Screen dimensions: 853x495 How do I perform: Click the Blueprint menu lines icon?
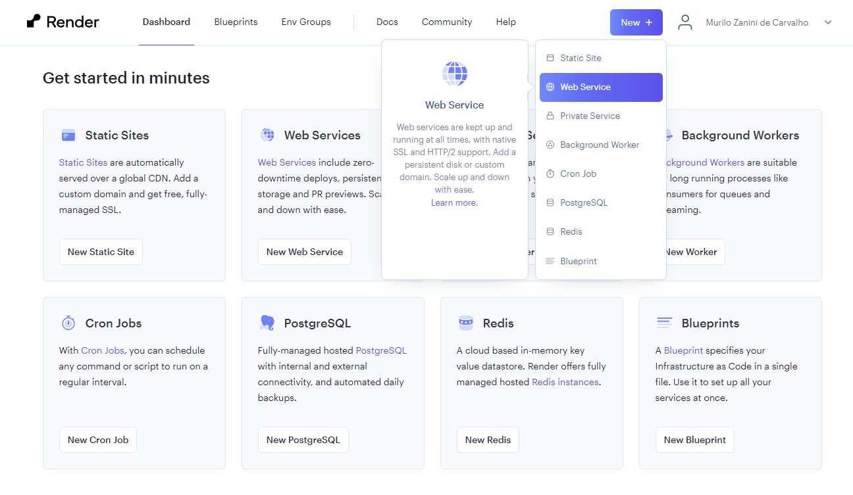(x=550, y=261)
